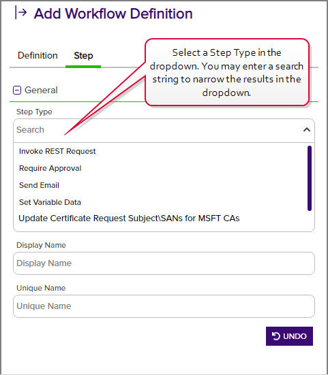The width and height of the screenshot is (328, 375).
Task: Select Require Approval step type
Action: pos(50,168)
